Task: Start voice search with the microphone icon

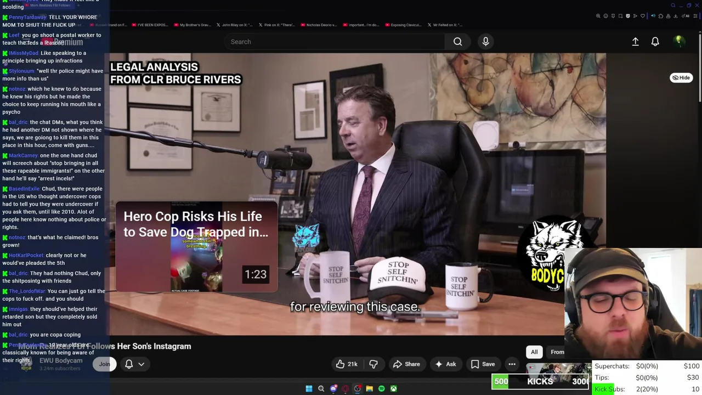Action: coord(485,42)
